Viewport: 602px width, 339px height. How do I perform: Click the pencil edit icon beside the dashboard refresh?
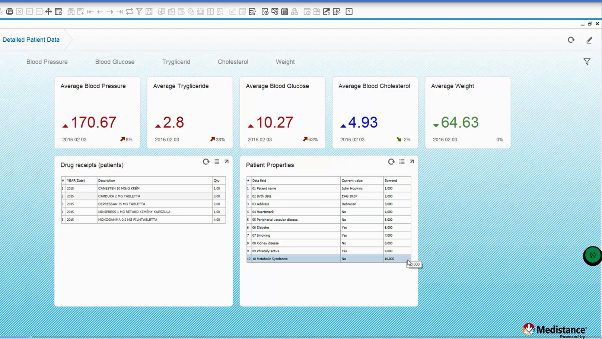pyautogui.click(x=589, y=40)
